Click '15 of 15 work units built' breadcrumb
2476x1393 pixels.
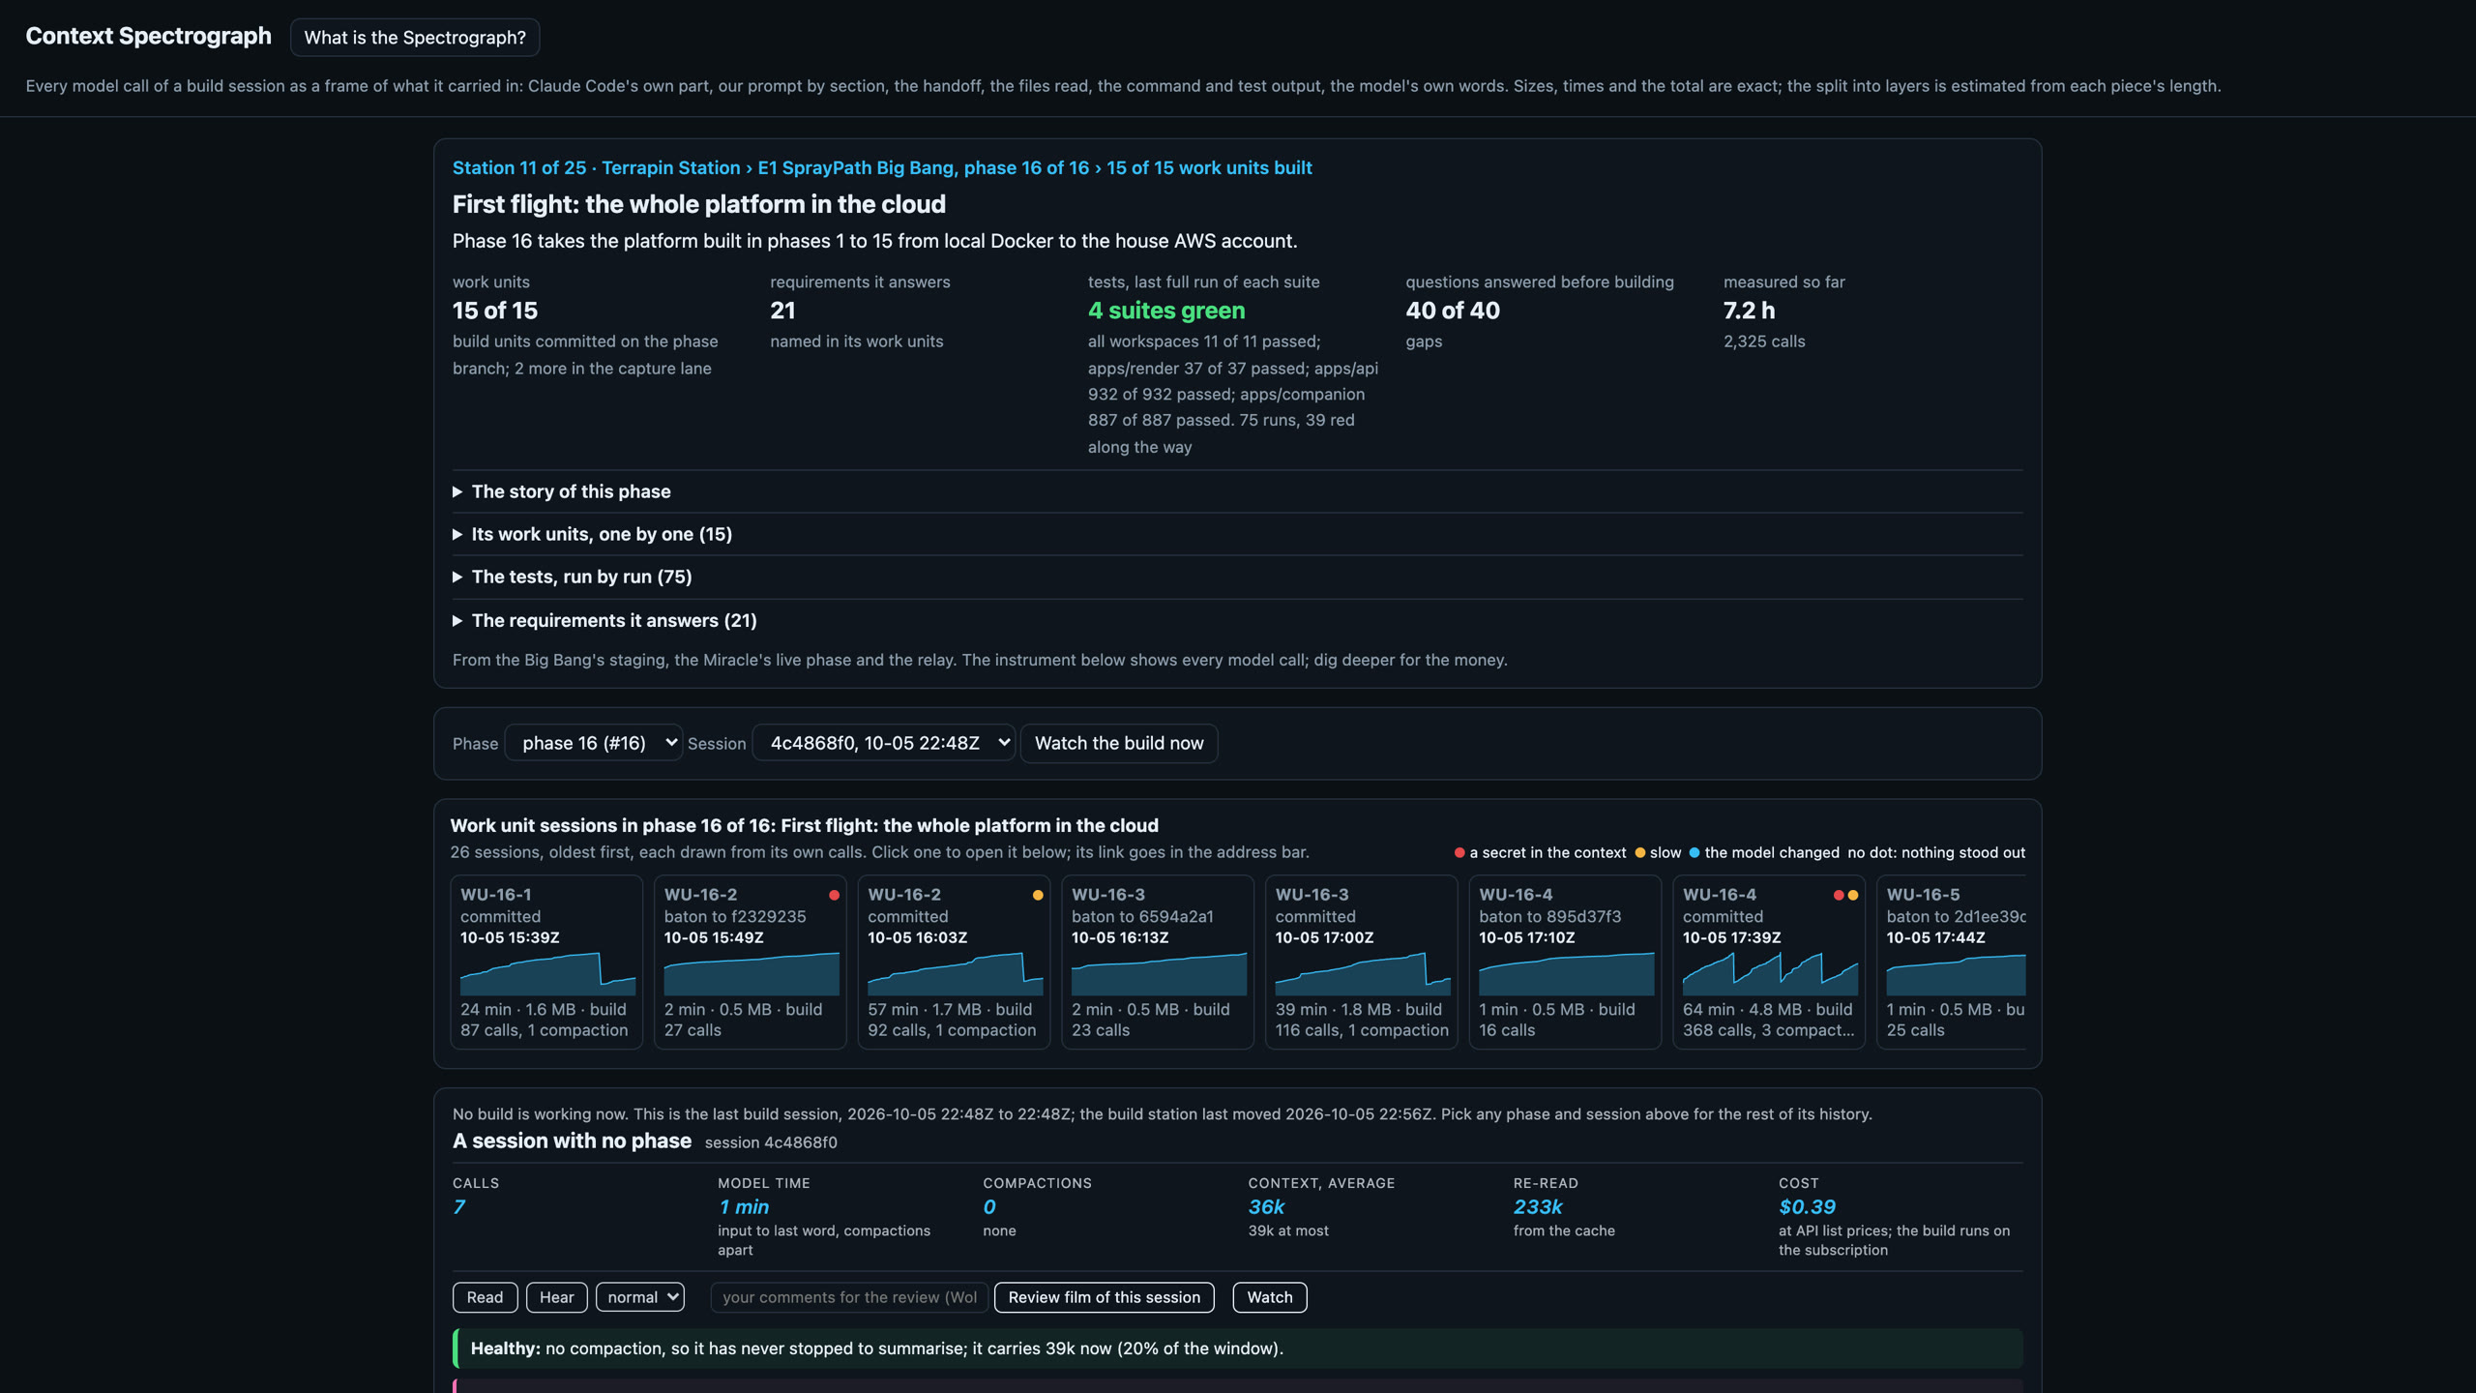pos(1209,167)
